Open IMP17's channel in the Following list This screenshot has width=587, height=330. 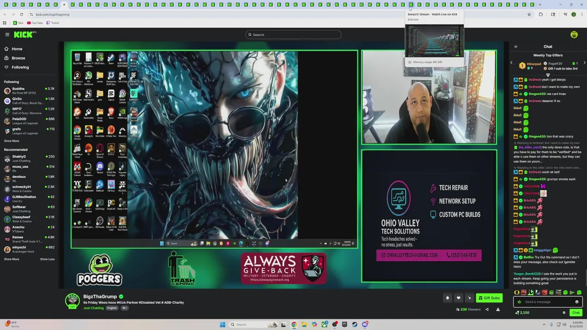click(29, 111)
